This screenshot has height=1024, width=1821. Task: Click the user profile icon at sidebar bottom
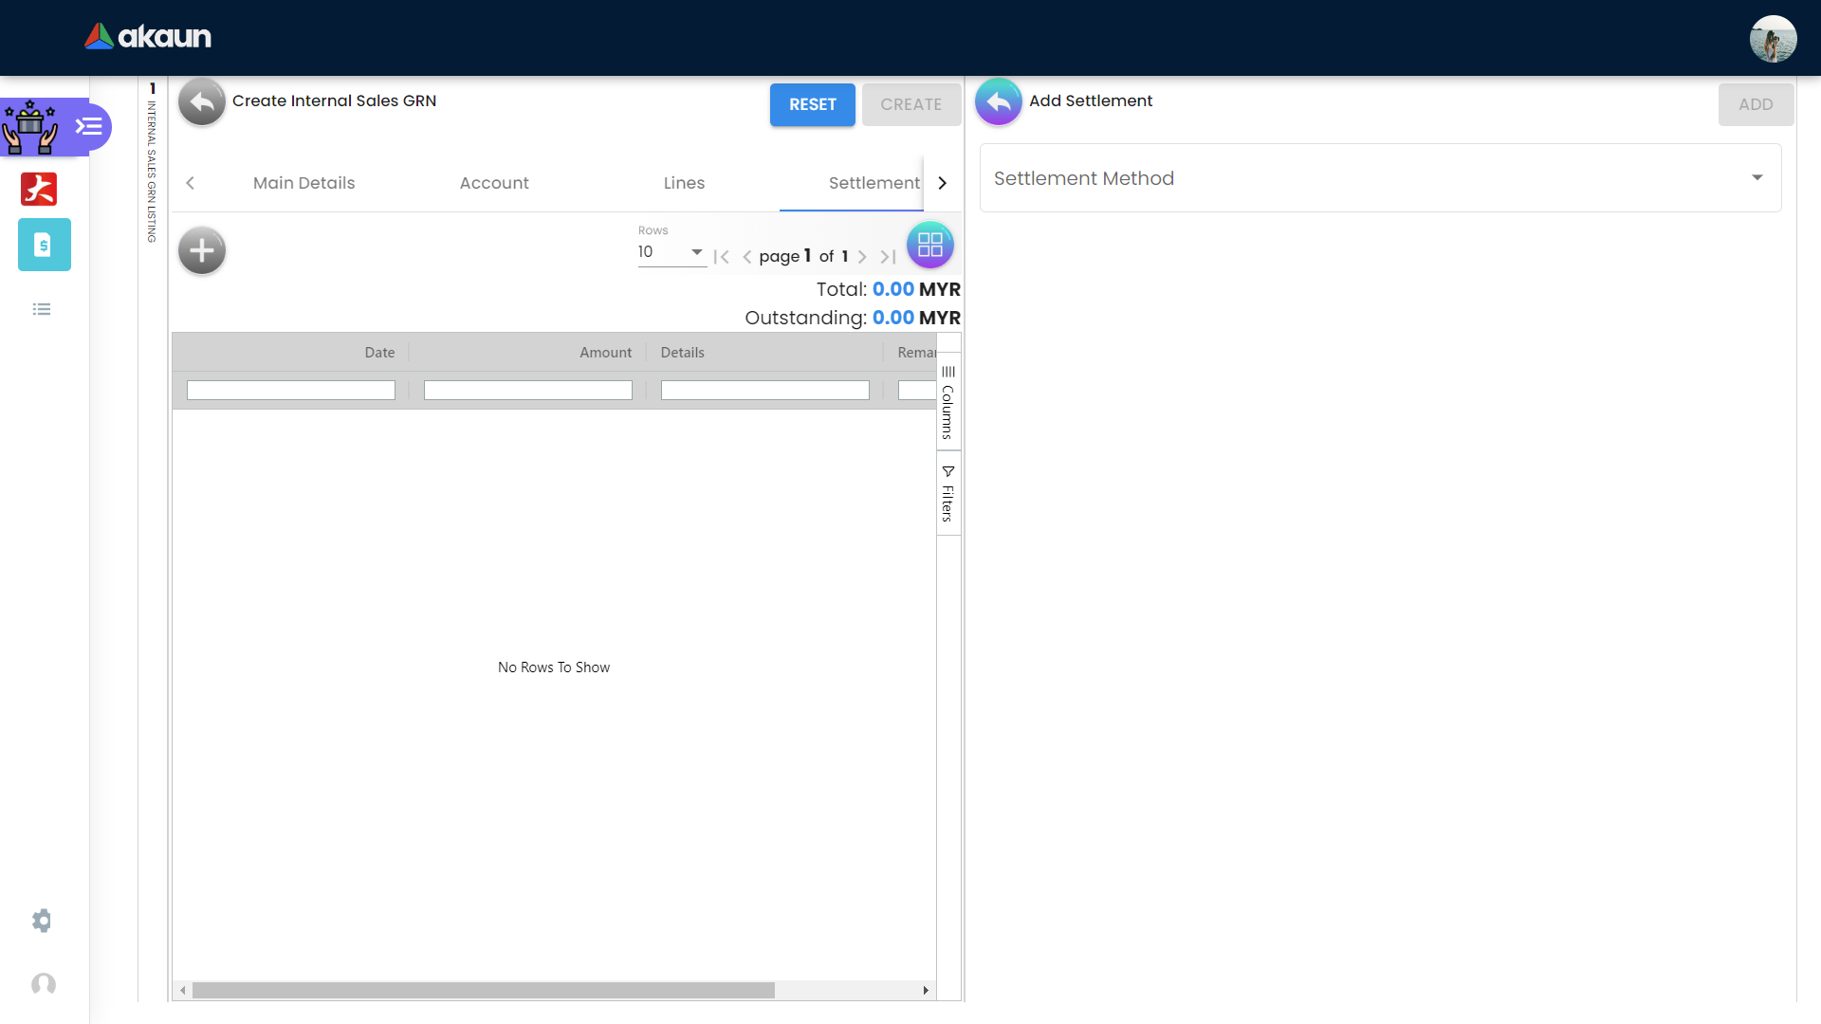pyautogui.click(x=44, y=984)
